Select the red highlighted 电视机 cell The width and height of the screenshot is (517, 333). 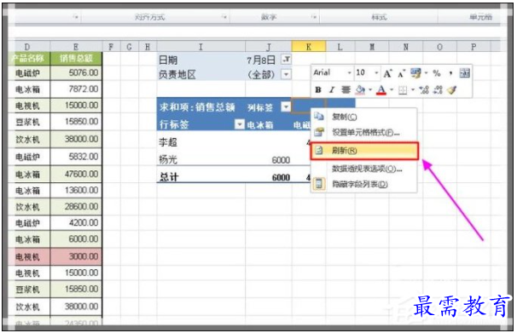[x=28, y=256]
